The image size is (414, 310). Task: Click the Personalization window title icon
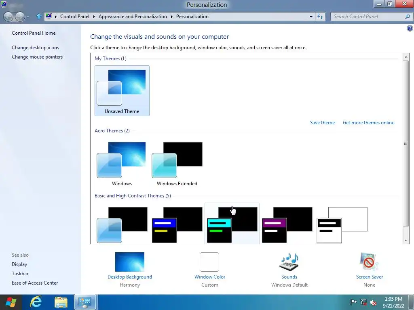[x=4, y=4]
